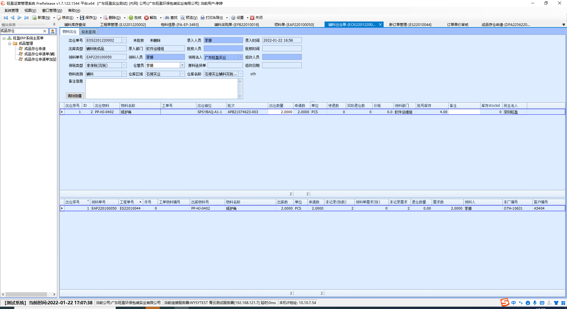Open the 系统管理 menu

click(12, 11)
